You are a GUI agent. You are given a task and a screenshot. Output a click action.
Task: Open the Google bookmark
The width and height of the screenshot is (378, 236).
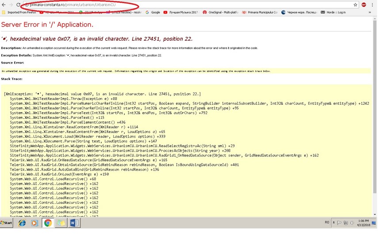point(153,12)
